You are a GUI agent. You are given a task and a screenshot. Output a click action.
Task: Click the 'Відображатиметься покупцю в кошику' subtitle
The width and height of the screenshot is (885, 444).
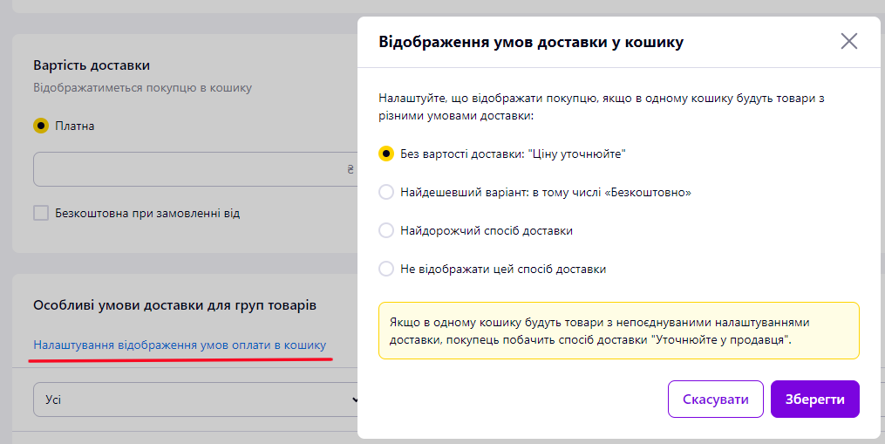click(142, 87)
